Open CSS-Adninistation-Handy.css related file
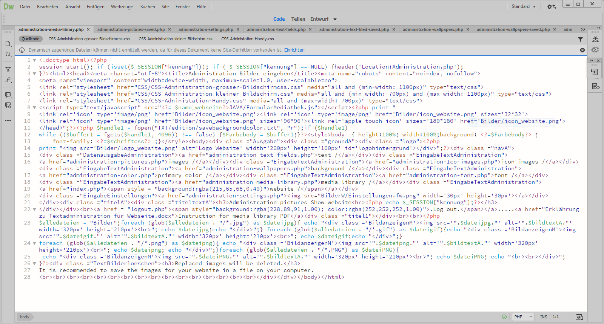The height and width of the screenshot is (324, 604). 248,39
